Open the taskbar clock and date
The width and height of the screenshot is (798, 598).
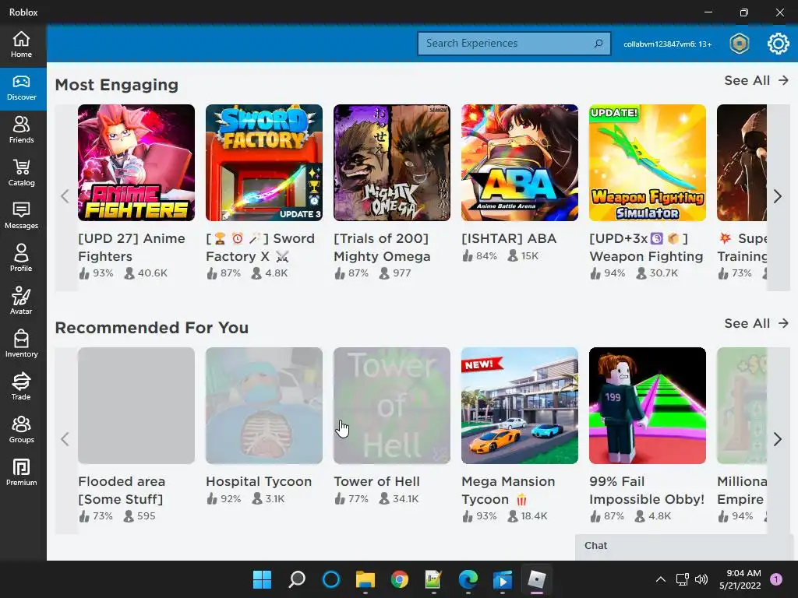point(740,579)
